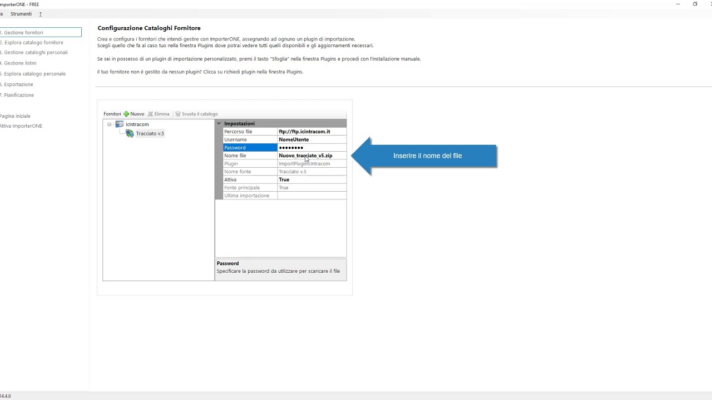Select the Nome file property label

tap(250, 156)
